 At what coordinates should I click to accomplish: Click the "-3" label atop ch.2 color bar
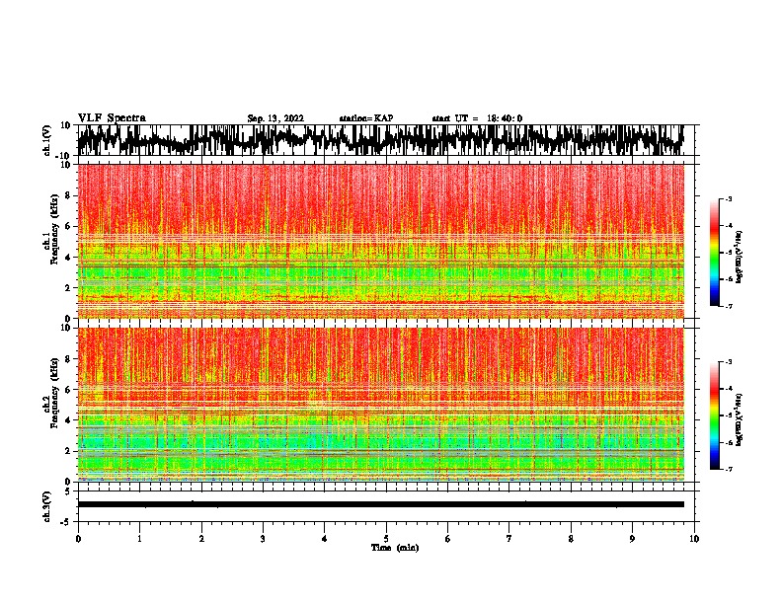728,362
